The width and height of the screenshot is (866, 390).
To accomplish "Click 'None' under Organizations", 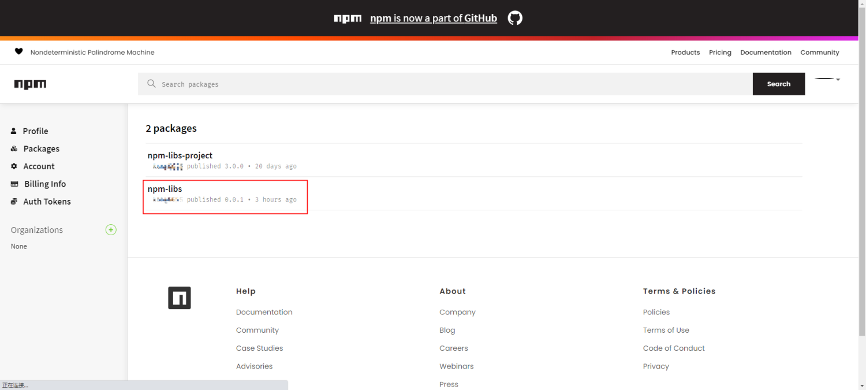I will (x=19, y=247).
